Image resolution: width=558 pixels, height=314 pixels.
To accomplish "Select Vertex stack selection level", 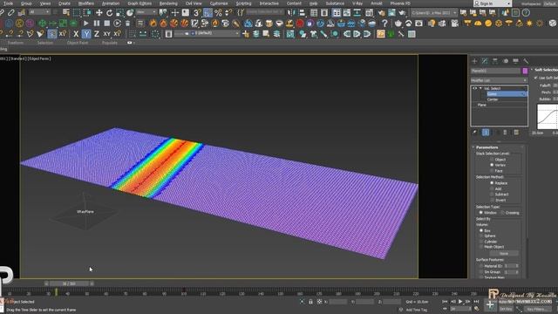I will coord(492,165).
